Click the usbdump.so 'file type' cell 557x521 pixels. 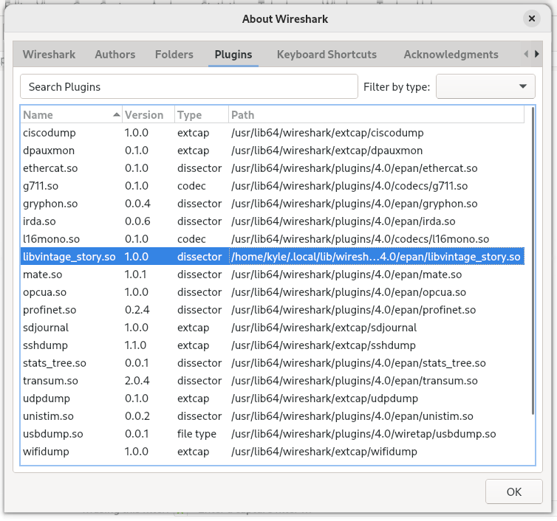pos(202,434)
